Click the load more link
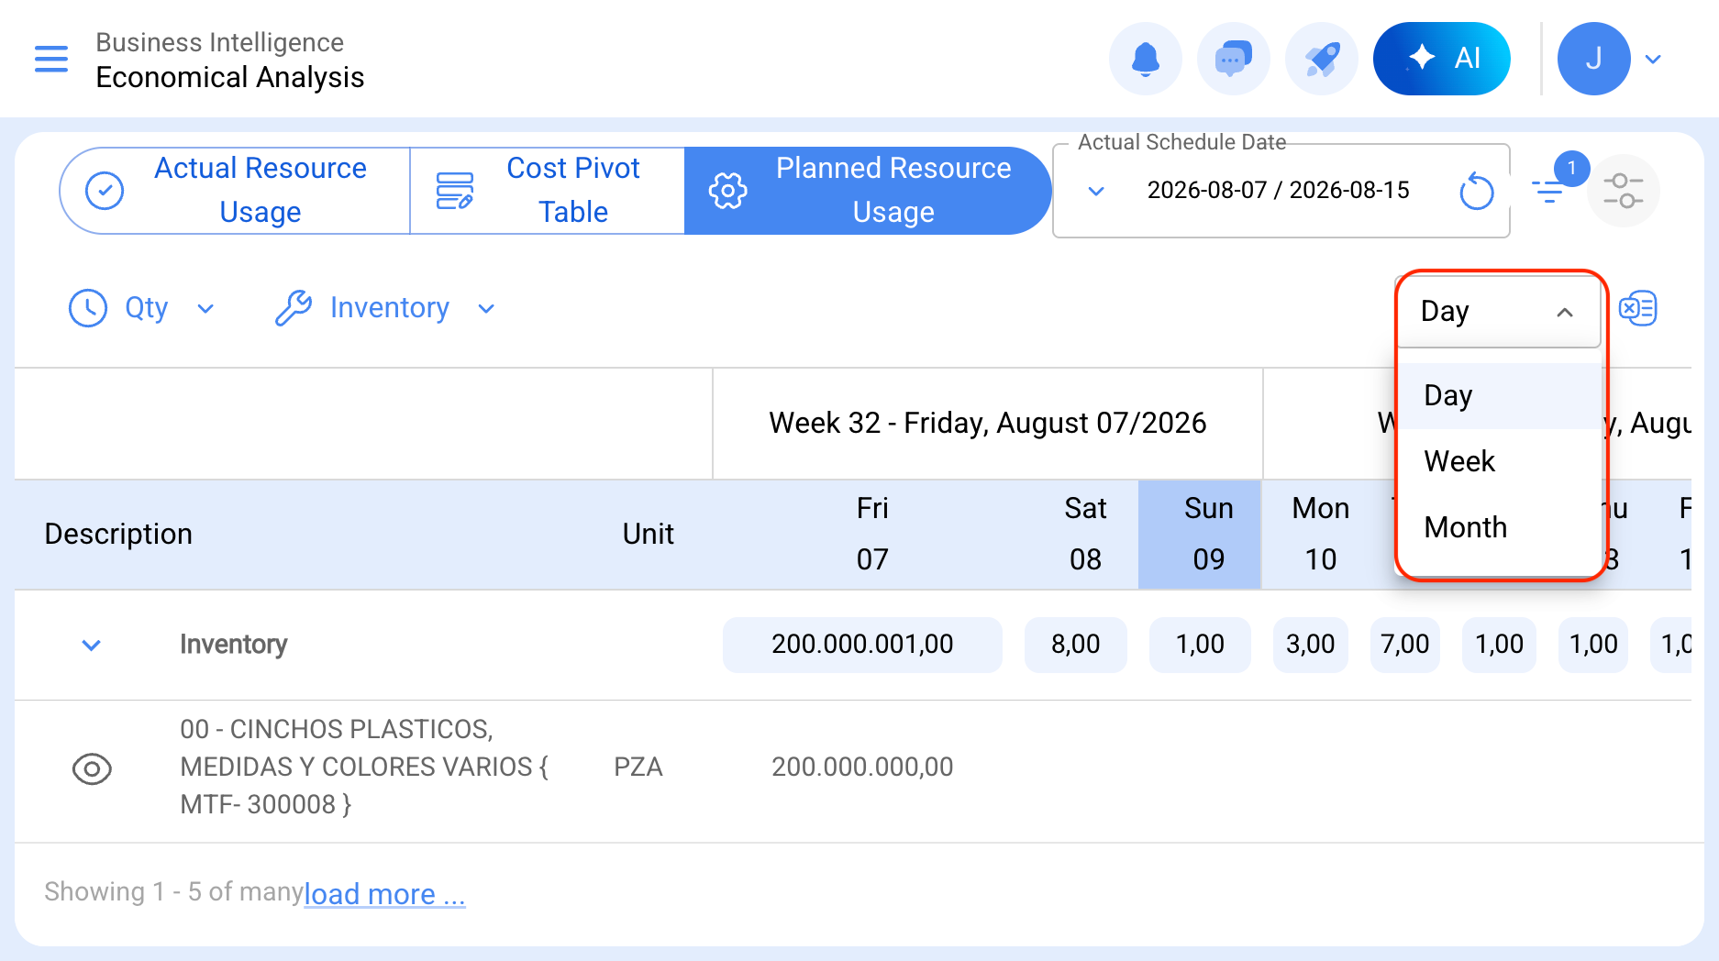 385,893
